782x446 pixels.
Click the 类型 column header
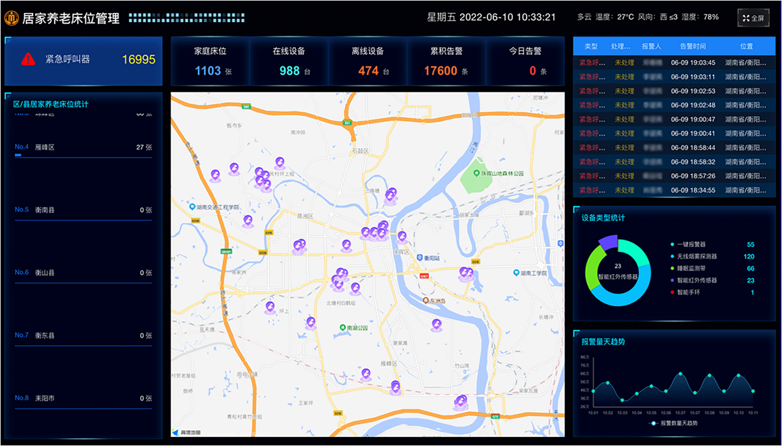tap(591, 46)
